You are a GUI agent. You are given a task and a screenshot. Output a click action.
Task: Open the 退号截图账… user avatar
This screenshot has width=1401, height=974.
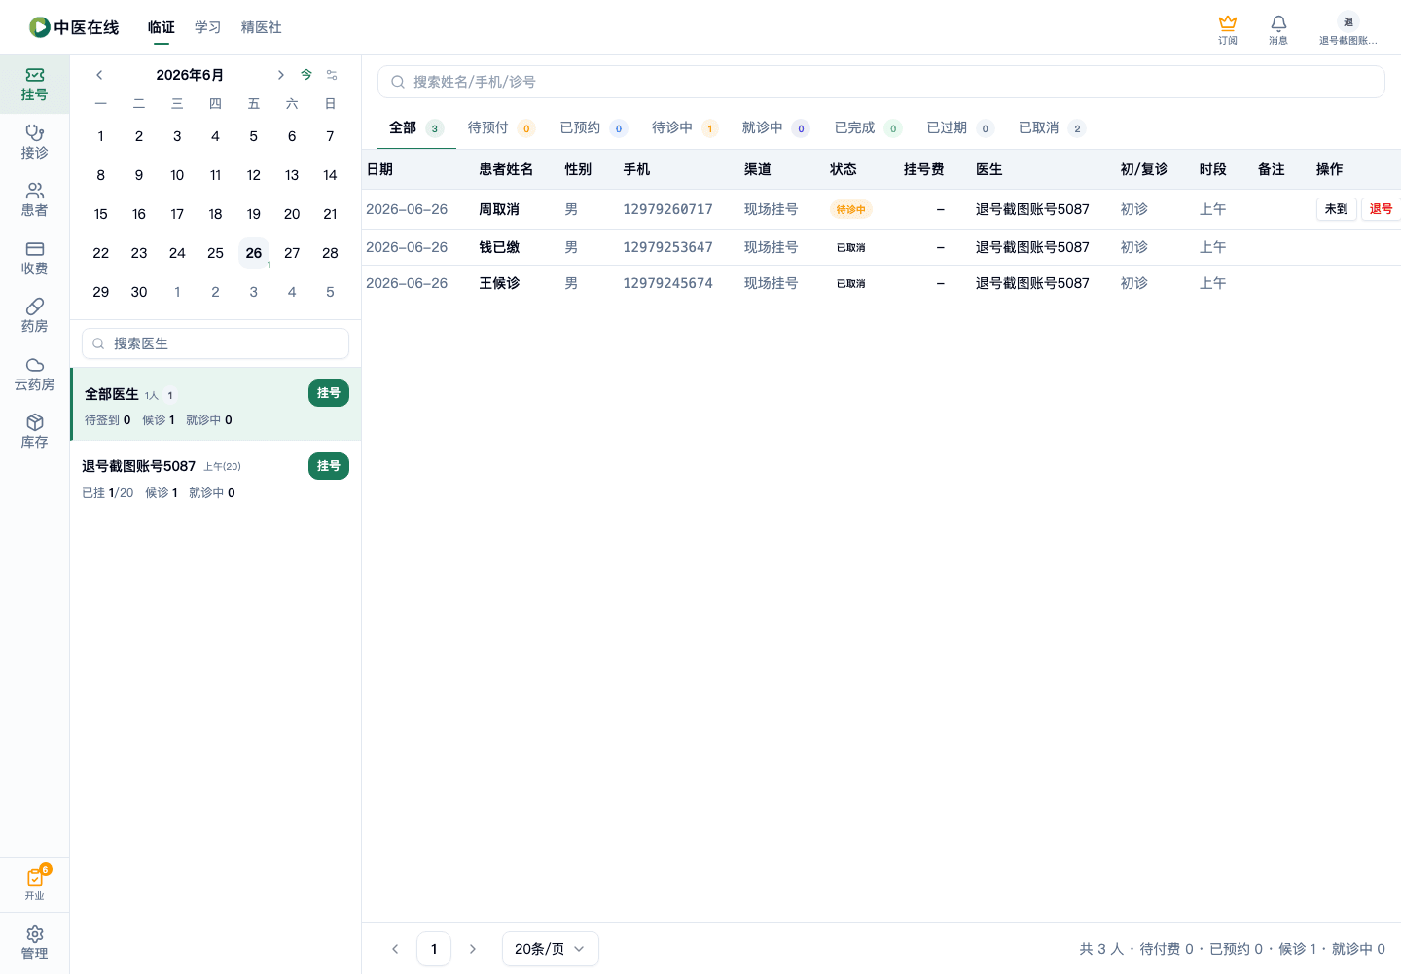pyautogui.click(x=1348, y=29)
